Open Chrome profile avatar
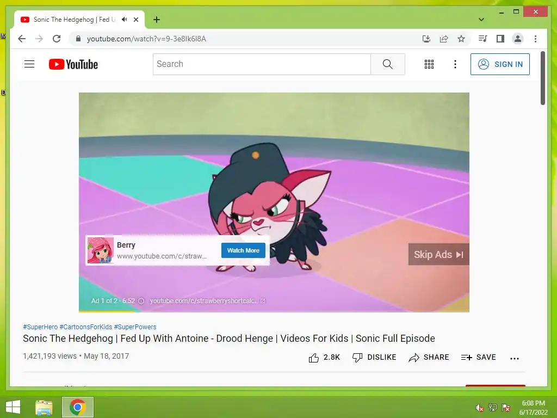The width and height of the screenshot is (557, 418). coord(518,39)
